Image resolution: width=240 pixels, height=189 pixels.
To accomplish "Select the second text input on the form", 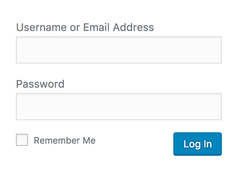I will pyautogui.click(x=118, y=107).
